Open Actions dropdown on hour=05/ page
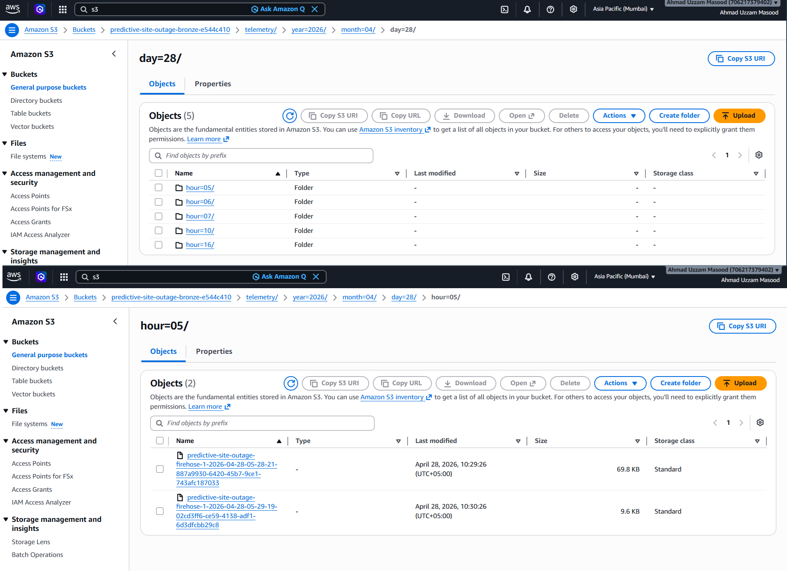Screen dimensions: 787x571 [x=620, y=383]
